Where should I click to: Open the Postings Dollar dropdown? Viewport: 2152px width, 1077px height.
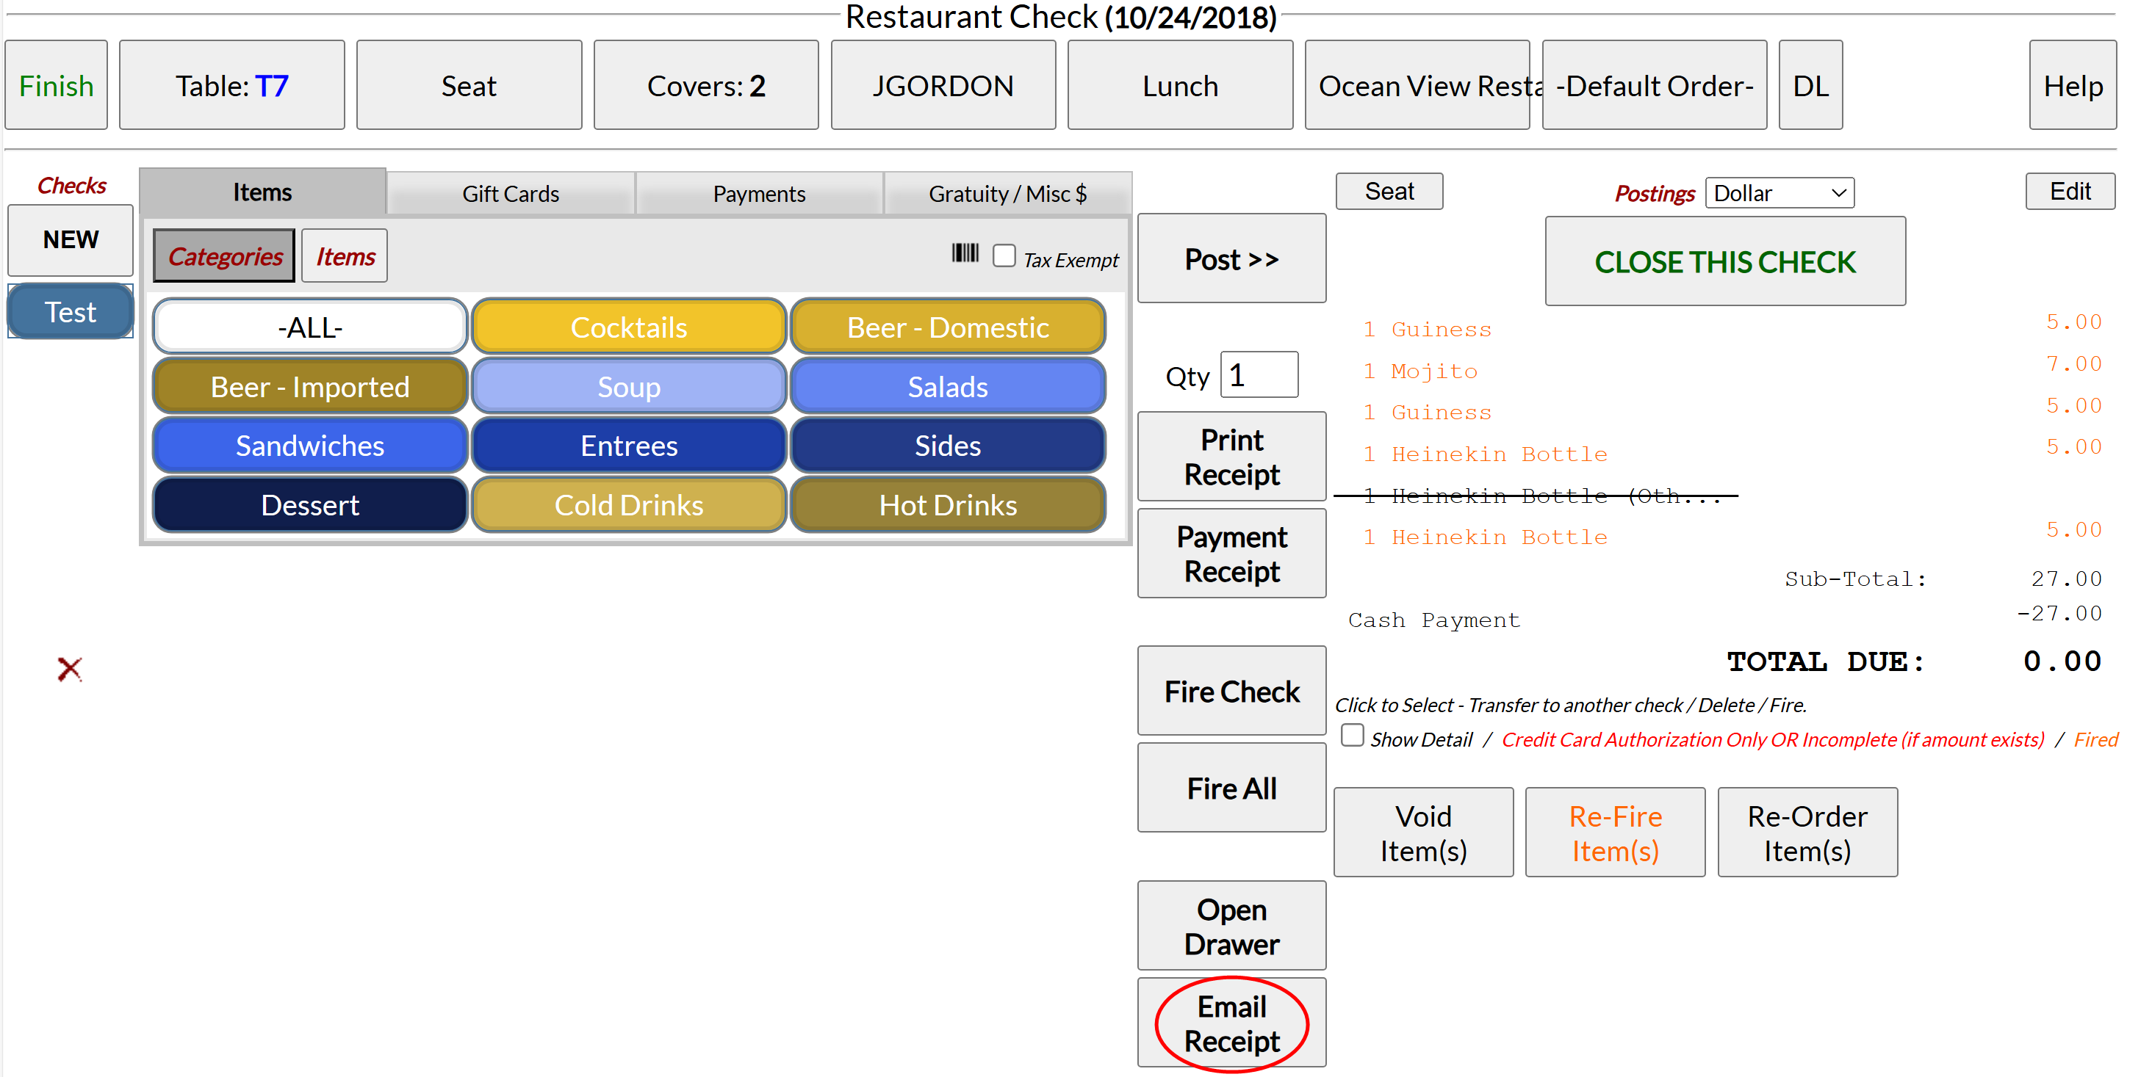(1779, 193)
